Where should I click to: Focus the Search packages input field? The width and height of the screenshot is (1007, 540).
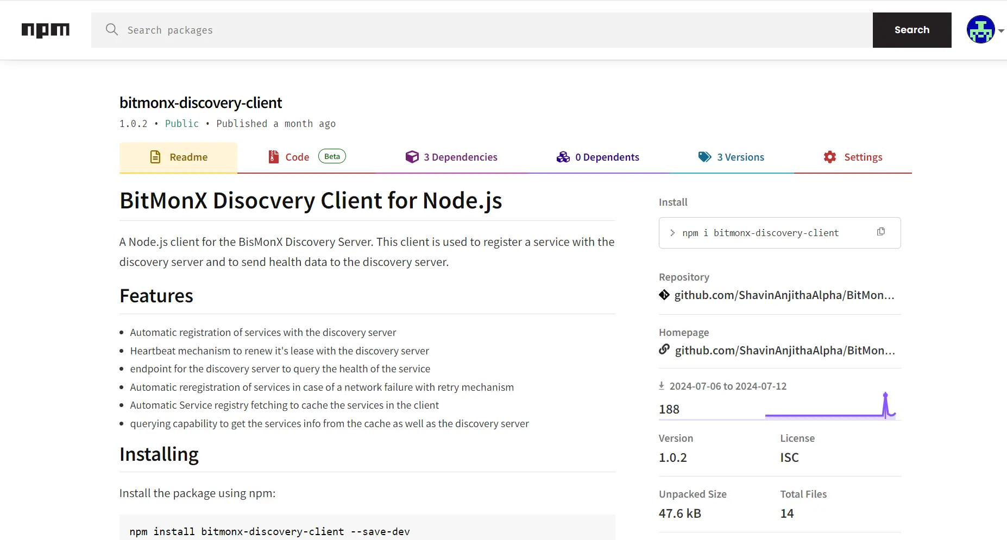(x=482, y=30)
